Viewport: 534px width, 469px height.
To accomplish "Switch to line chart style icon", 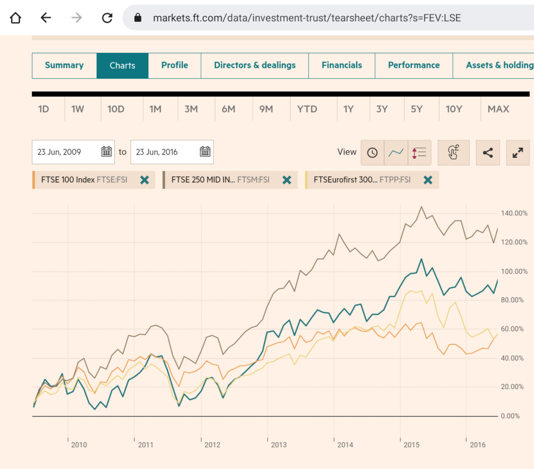I will (396, 153).
